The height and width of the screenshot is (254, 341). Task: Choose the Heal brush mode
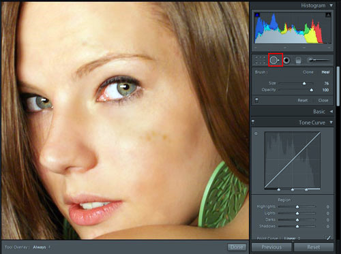tap(325, 72)
